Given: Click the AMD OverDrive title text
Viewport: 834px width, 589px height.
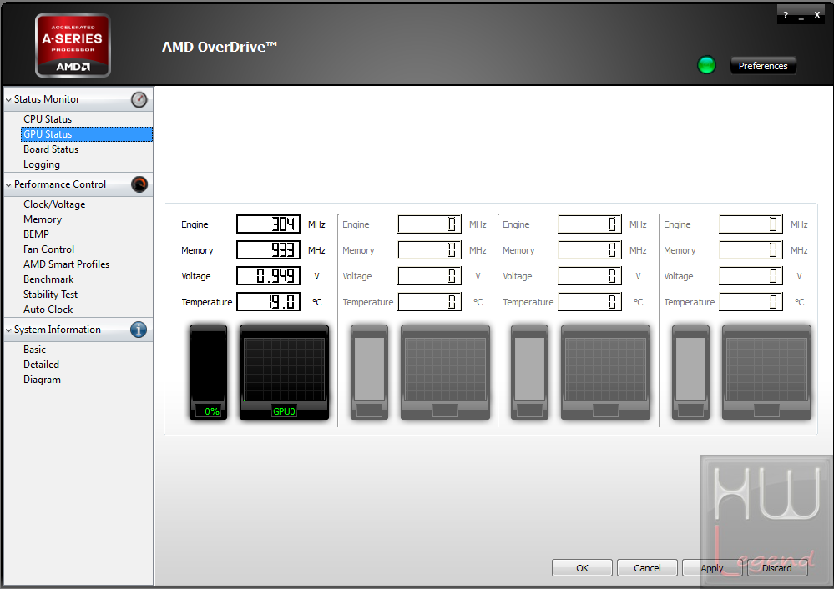Looking at the screenshot, I should pyautogui.click(x=219, y=47).
